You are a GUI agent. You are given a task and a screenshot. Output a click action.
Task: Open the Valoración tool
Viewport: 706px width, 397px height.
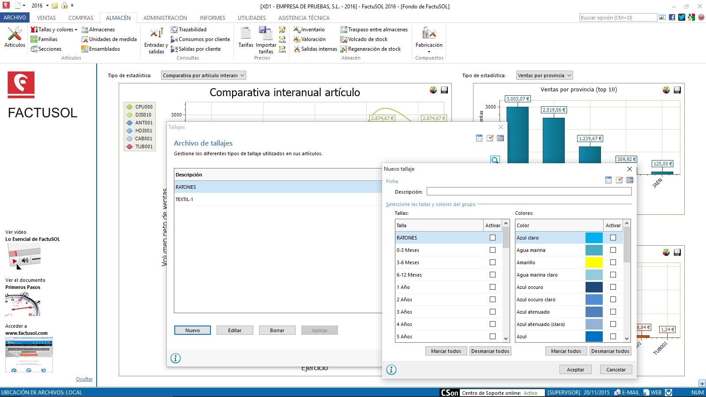pyautogui.click(x=309, y=39)
